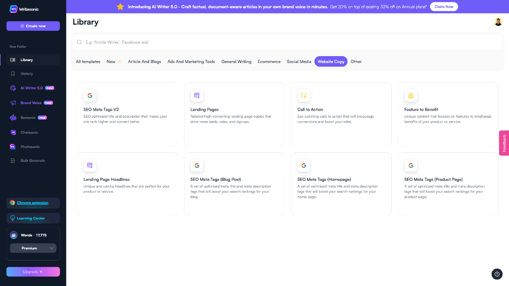Open the Landing Page Headlines template card
This screenshot has width=509, height=286.
click(x=127, y=184)
